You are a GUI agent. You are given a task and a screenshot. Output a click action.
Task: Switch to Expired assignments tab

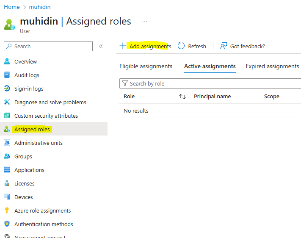(x=272, y=66)
